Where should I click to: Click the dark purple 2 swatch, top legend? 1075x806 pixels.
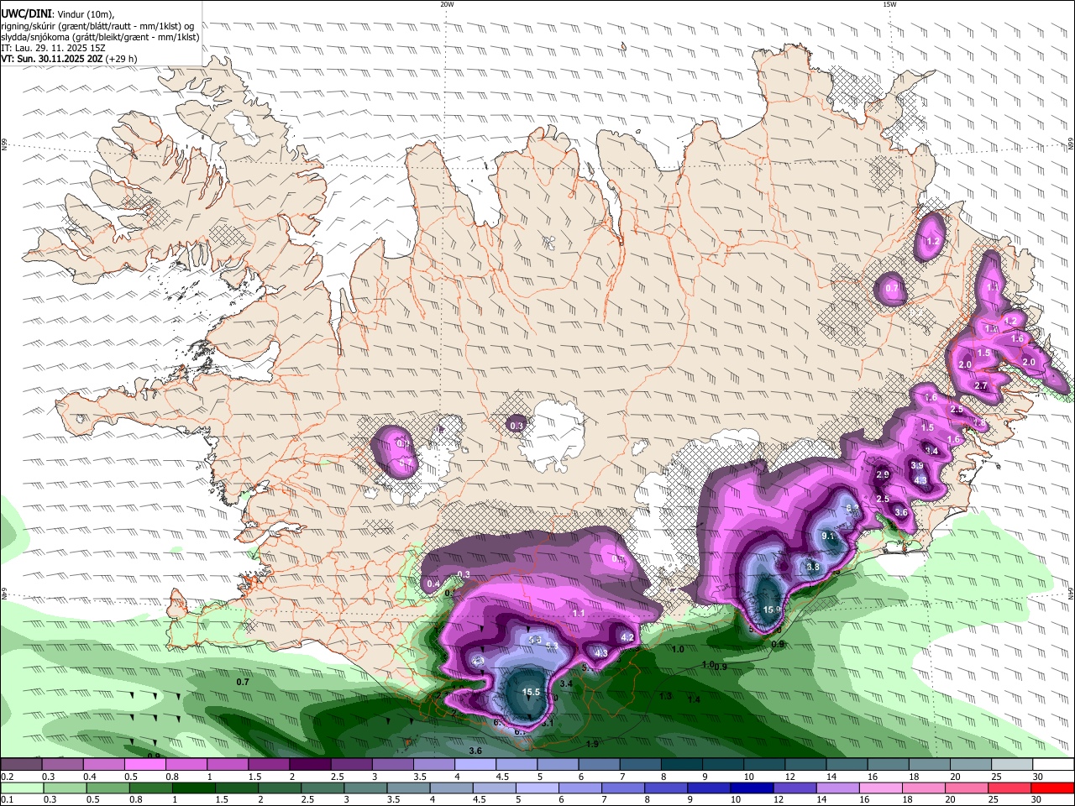(x=309, y=765)
